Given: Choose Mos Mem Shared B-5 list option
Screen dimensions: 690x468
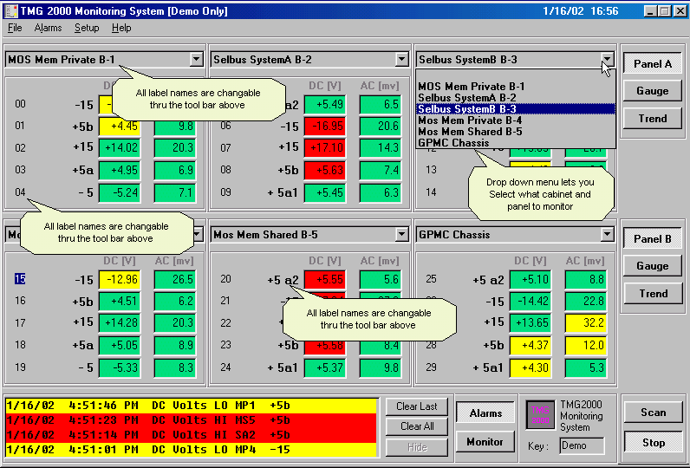Looking at the screenshot, I should (470, 132).
